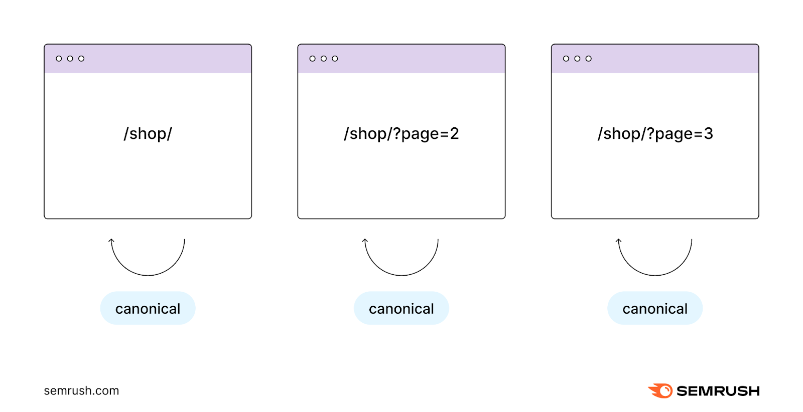Click the first dot in the /shop/?page=3 window
This screenshot has width=803, height=412.
tap(566, 59)
